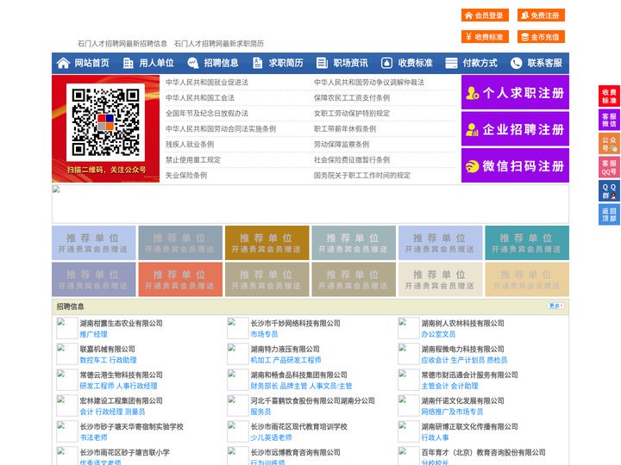Click the coral red 推荐单位 tile
Viewport: 621px width, 465px height.
pos(180,280)
